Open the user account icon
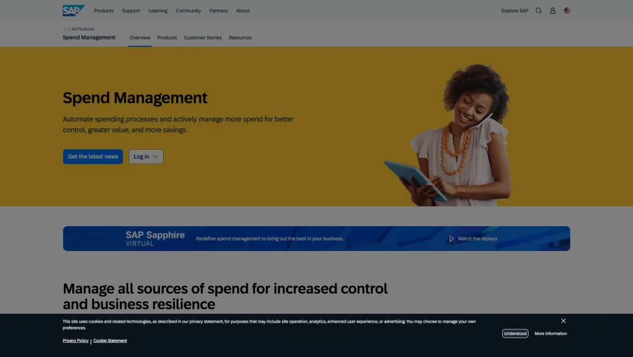 coord(553,11)
